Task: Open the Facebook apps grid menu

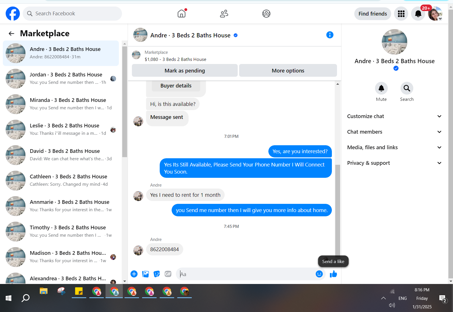Action: [401, 14]
